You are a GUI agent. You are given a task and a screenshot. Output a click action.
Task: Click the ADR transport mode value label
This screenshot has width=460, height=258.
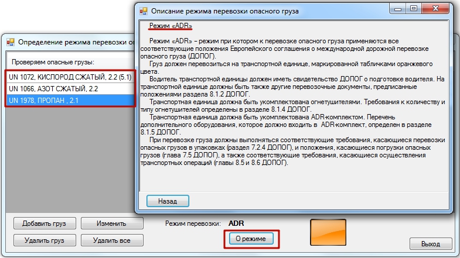tap(236, 223)
